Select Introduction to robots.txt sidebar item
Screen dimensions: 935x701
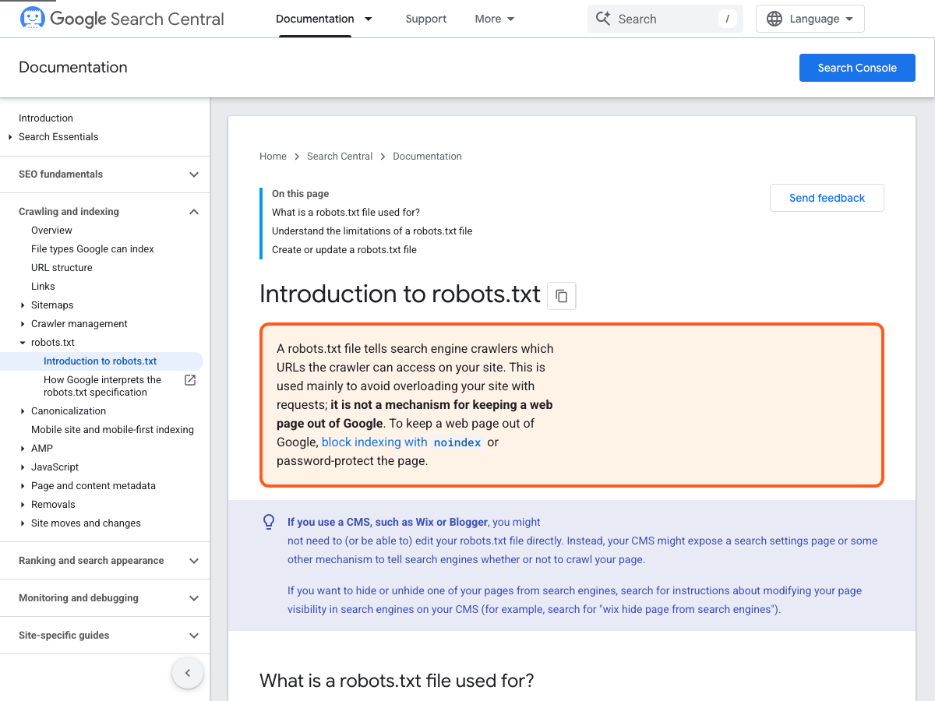tap(101, 361)
